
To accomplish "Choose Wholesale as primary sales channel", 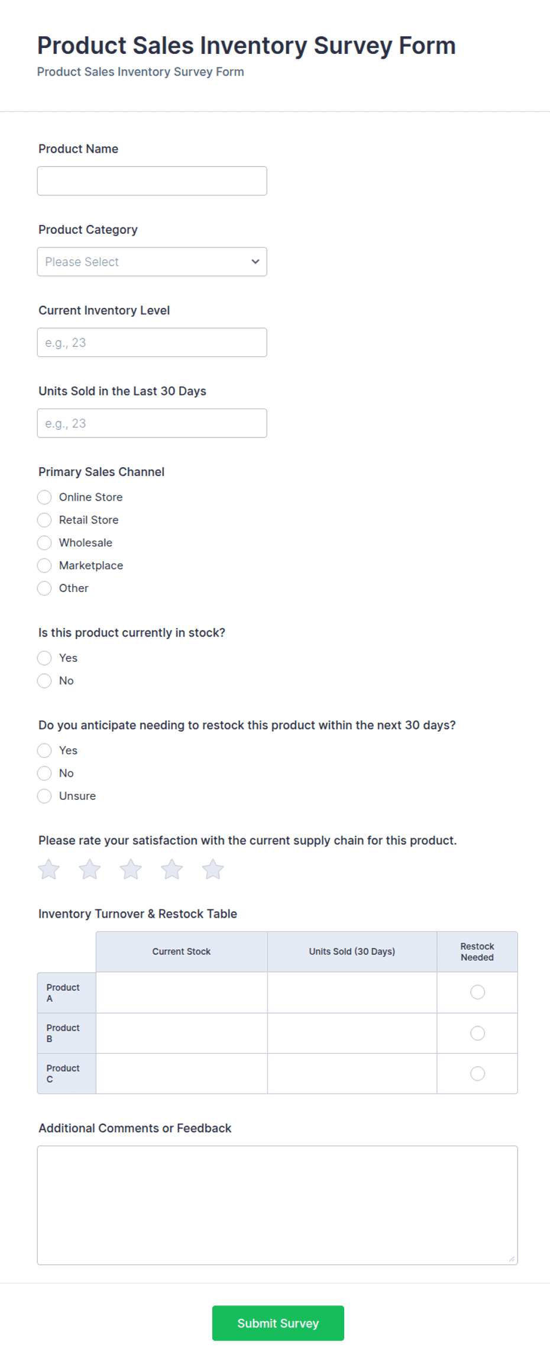I will [x=44, y=543].
